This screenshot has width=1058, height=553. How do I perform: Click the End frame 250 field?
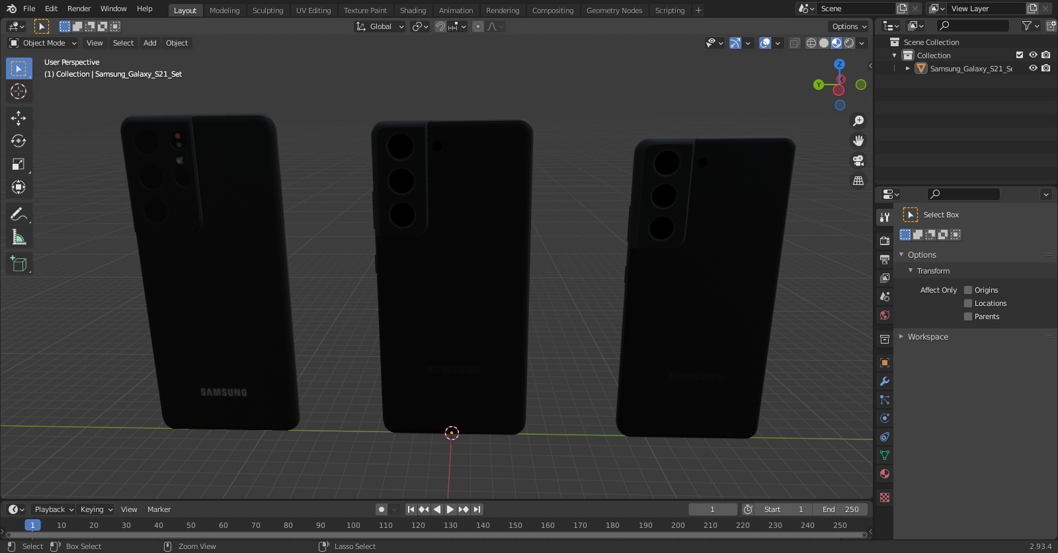click(x=840, y=509)
